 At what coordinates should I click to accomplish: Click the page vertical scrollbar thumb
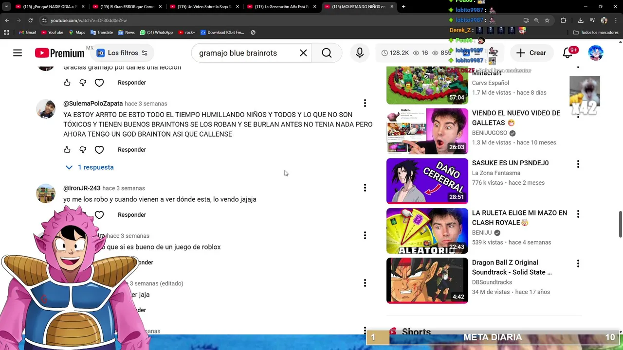tap(620, 225)
